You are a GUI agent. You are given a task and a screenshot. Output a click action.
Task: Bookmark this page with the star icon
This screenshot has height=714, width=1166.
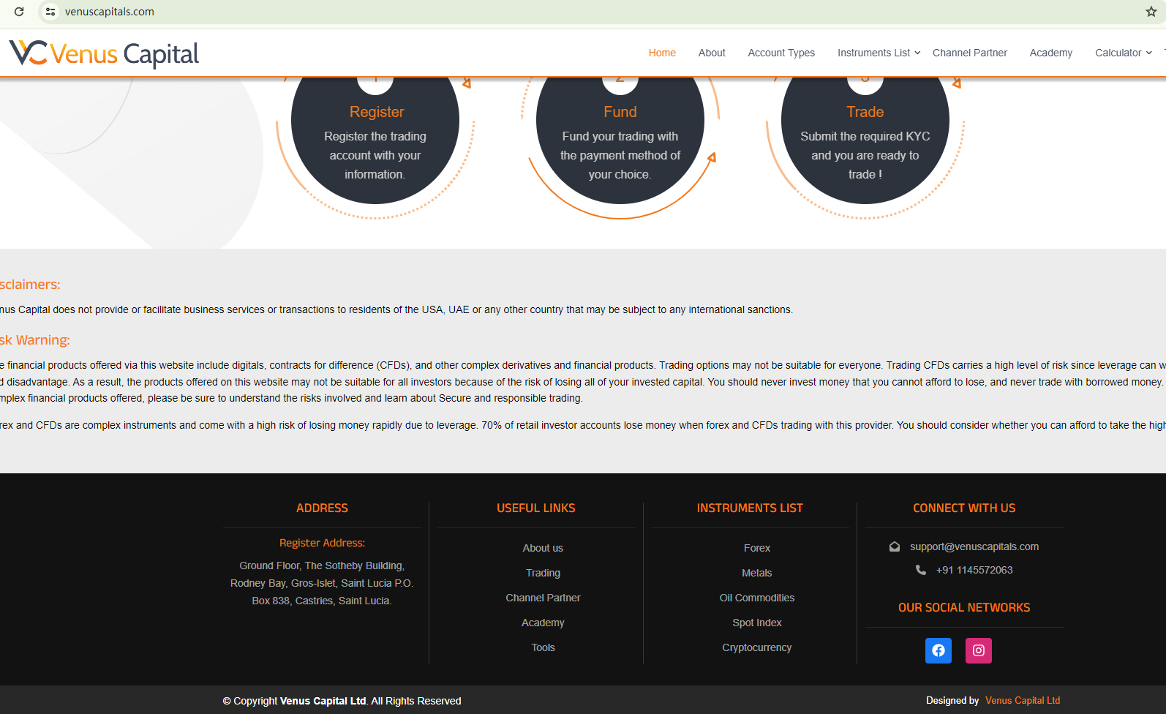1151,12
